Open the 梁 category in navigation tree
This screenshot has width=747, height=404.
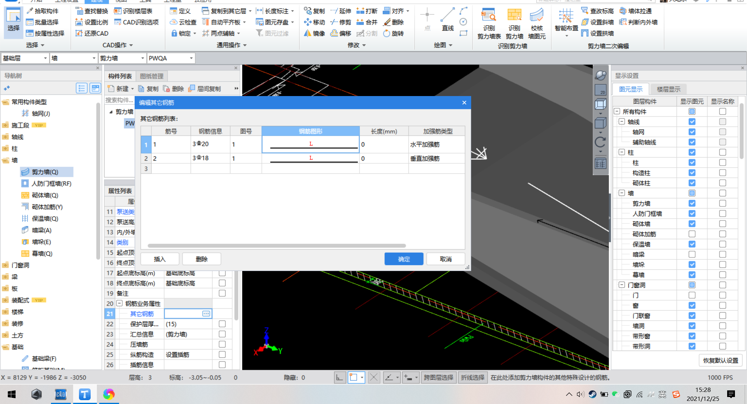(15, 277)
